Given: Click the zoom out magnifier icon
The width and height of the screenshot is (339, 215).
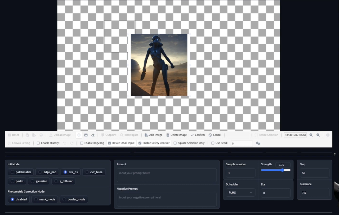Looking at the screenshot, I should (x=318, y=135).
